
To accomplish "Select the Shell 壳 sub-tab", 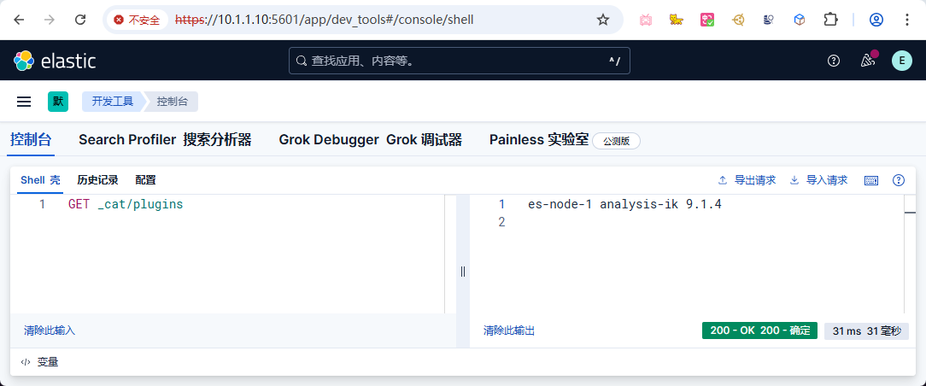I will tap(40, 180).
